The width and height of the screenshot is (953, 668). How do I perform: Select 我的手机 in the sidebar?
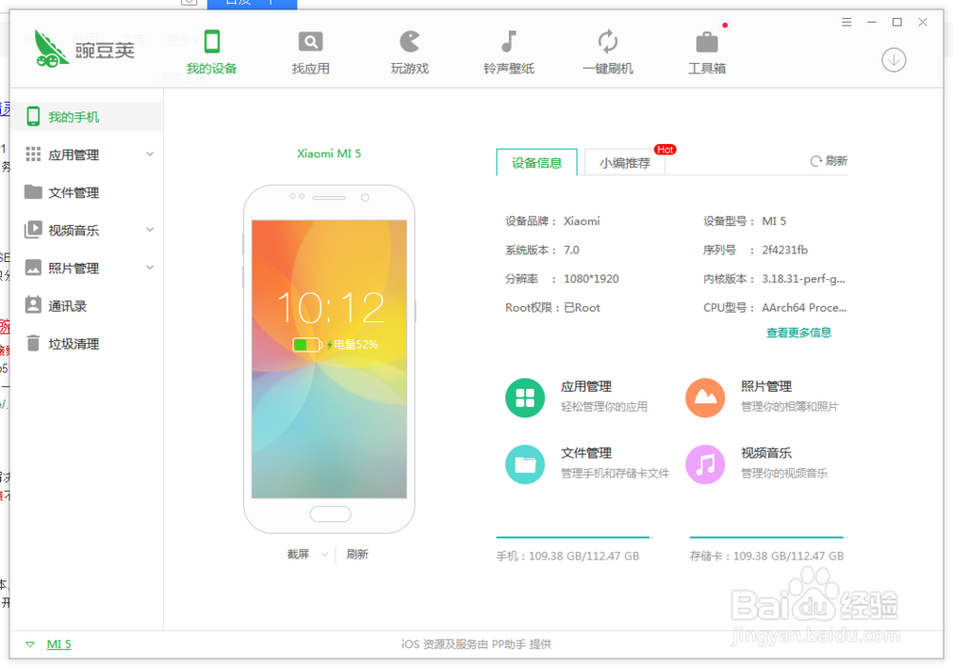(87, 116)
